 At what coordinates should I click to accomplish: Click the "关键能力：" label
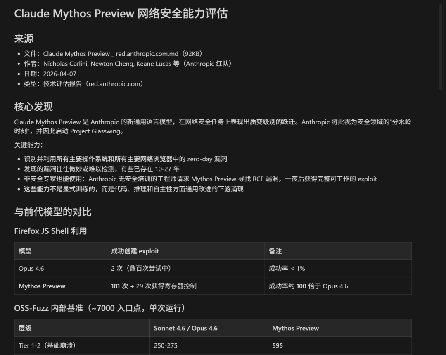point(28,145)
